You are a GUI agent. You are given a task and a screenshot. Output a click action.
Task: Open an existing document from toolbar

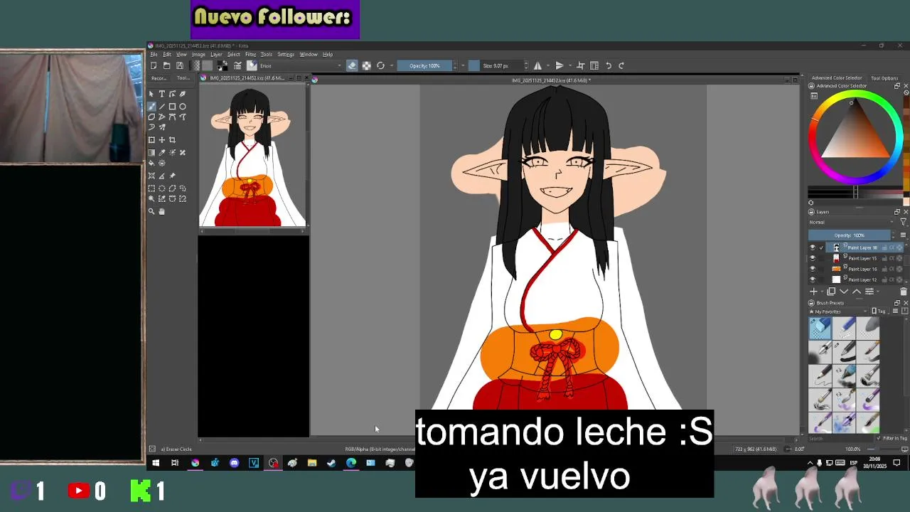[166, 65]
